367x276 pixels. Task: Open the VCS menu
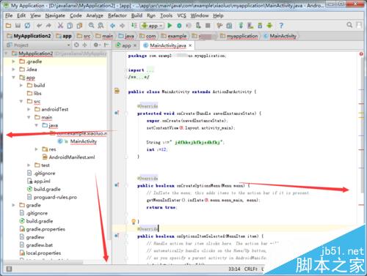coord(181,15)
